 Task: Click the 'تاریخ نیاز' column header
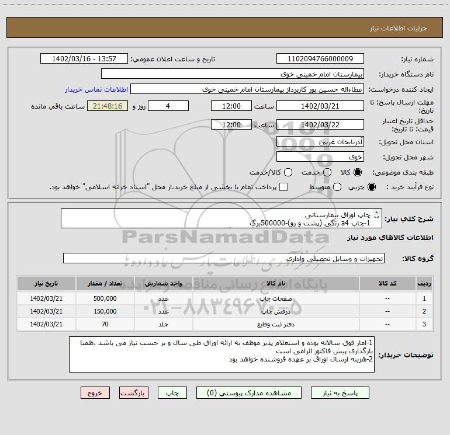(46, 283)
